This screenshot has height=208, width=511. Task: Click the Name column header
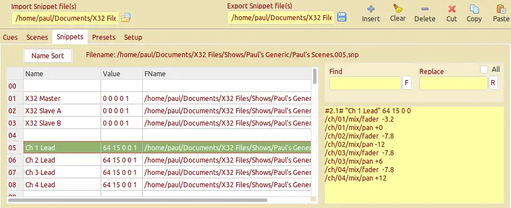(62, 74)
